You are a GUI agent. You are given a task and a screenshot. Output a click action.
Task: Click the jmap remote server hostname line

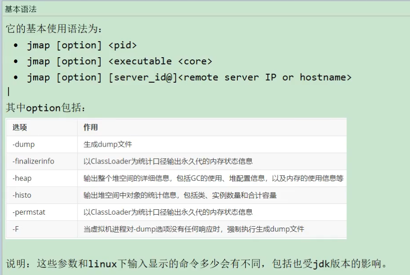coord(189,77)
